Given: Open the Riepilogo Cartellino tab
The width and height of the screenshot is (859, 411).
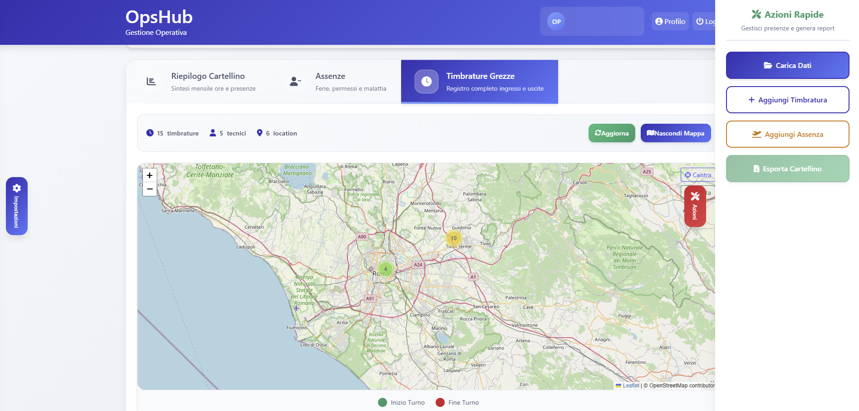Looking at the screenshot, I should 201,82.
